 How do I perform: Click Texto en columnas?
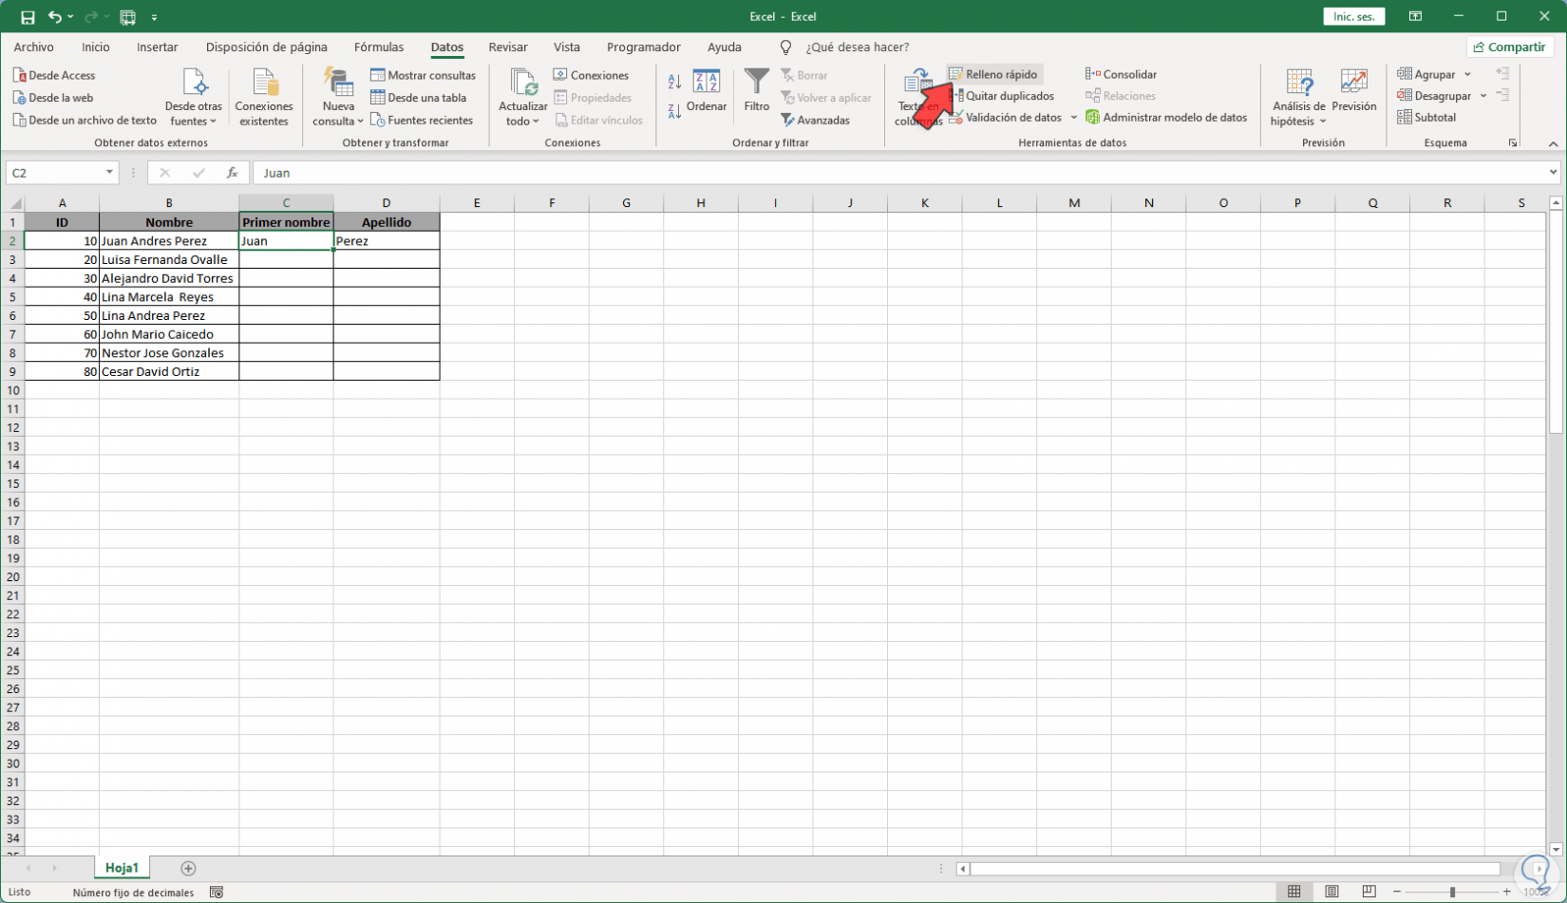point(917,98)
